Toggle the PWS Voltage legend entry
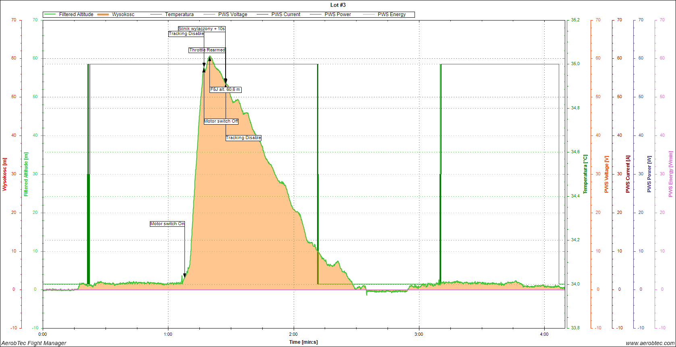Screen dimensions: 676x347 point(232,14)
